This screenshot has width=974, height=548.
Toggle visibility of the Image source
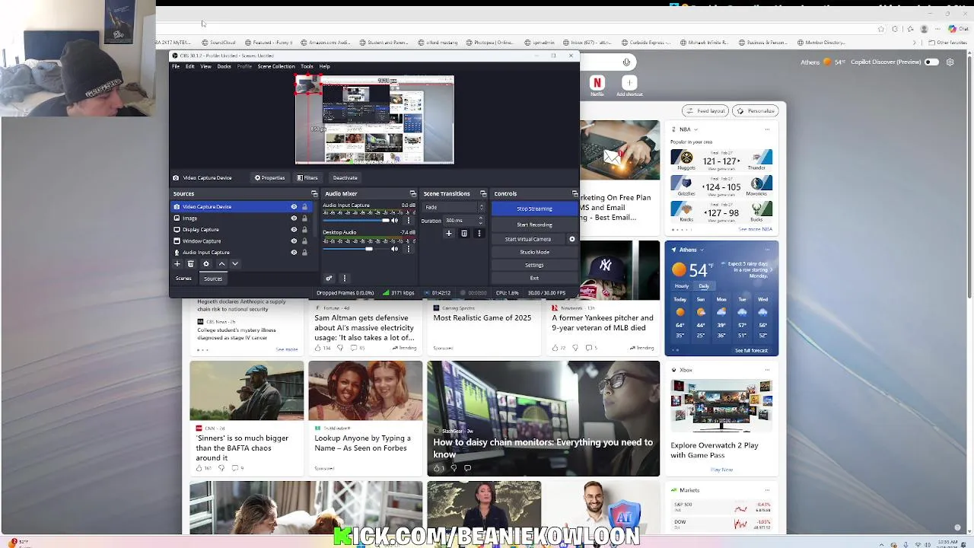click(x=294, y=218)
